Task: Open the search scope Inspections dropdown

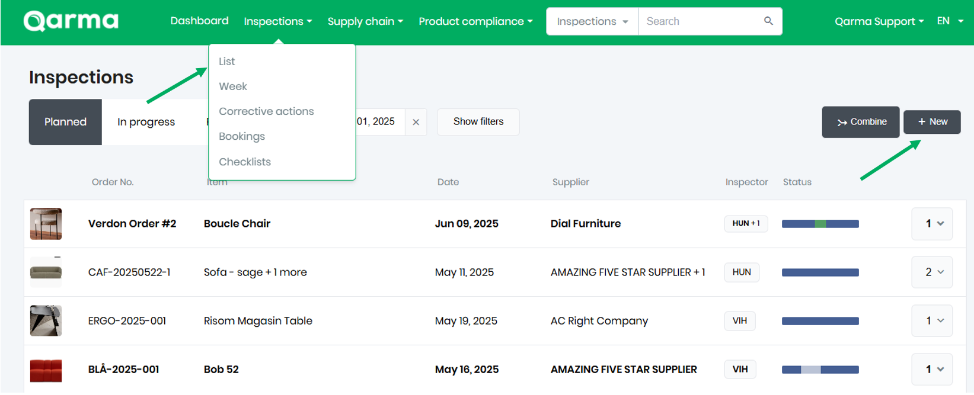Action: click(592, 21)
